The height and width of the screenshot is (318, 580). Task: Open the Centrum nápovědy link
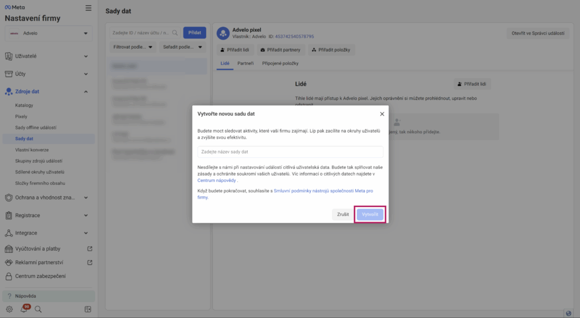[217, 180]
